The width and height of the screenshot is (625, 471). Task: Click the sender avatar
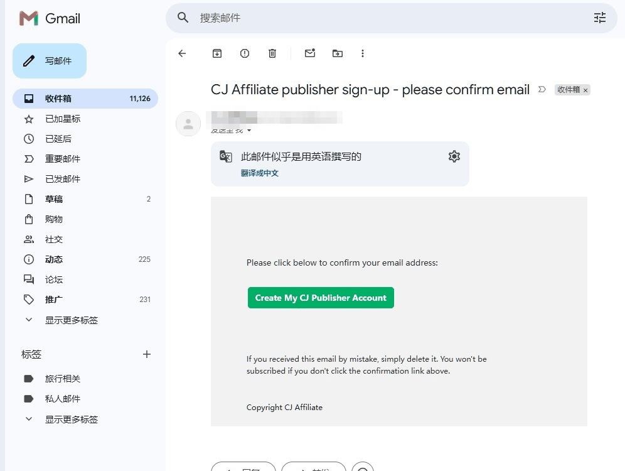pos(188,124)
